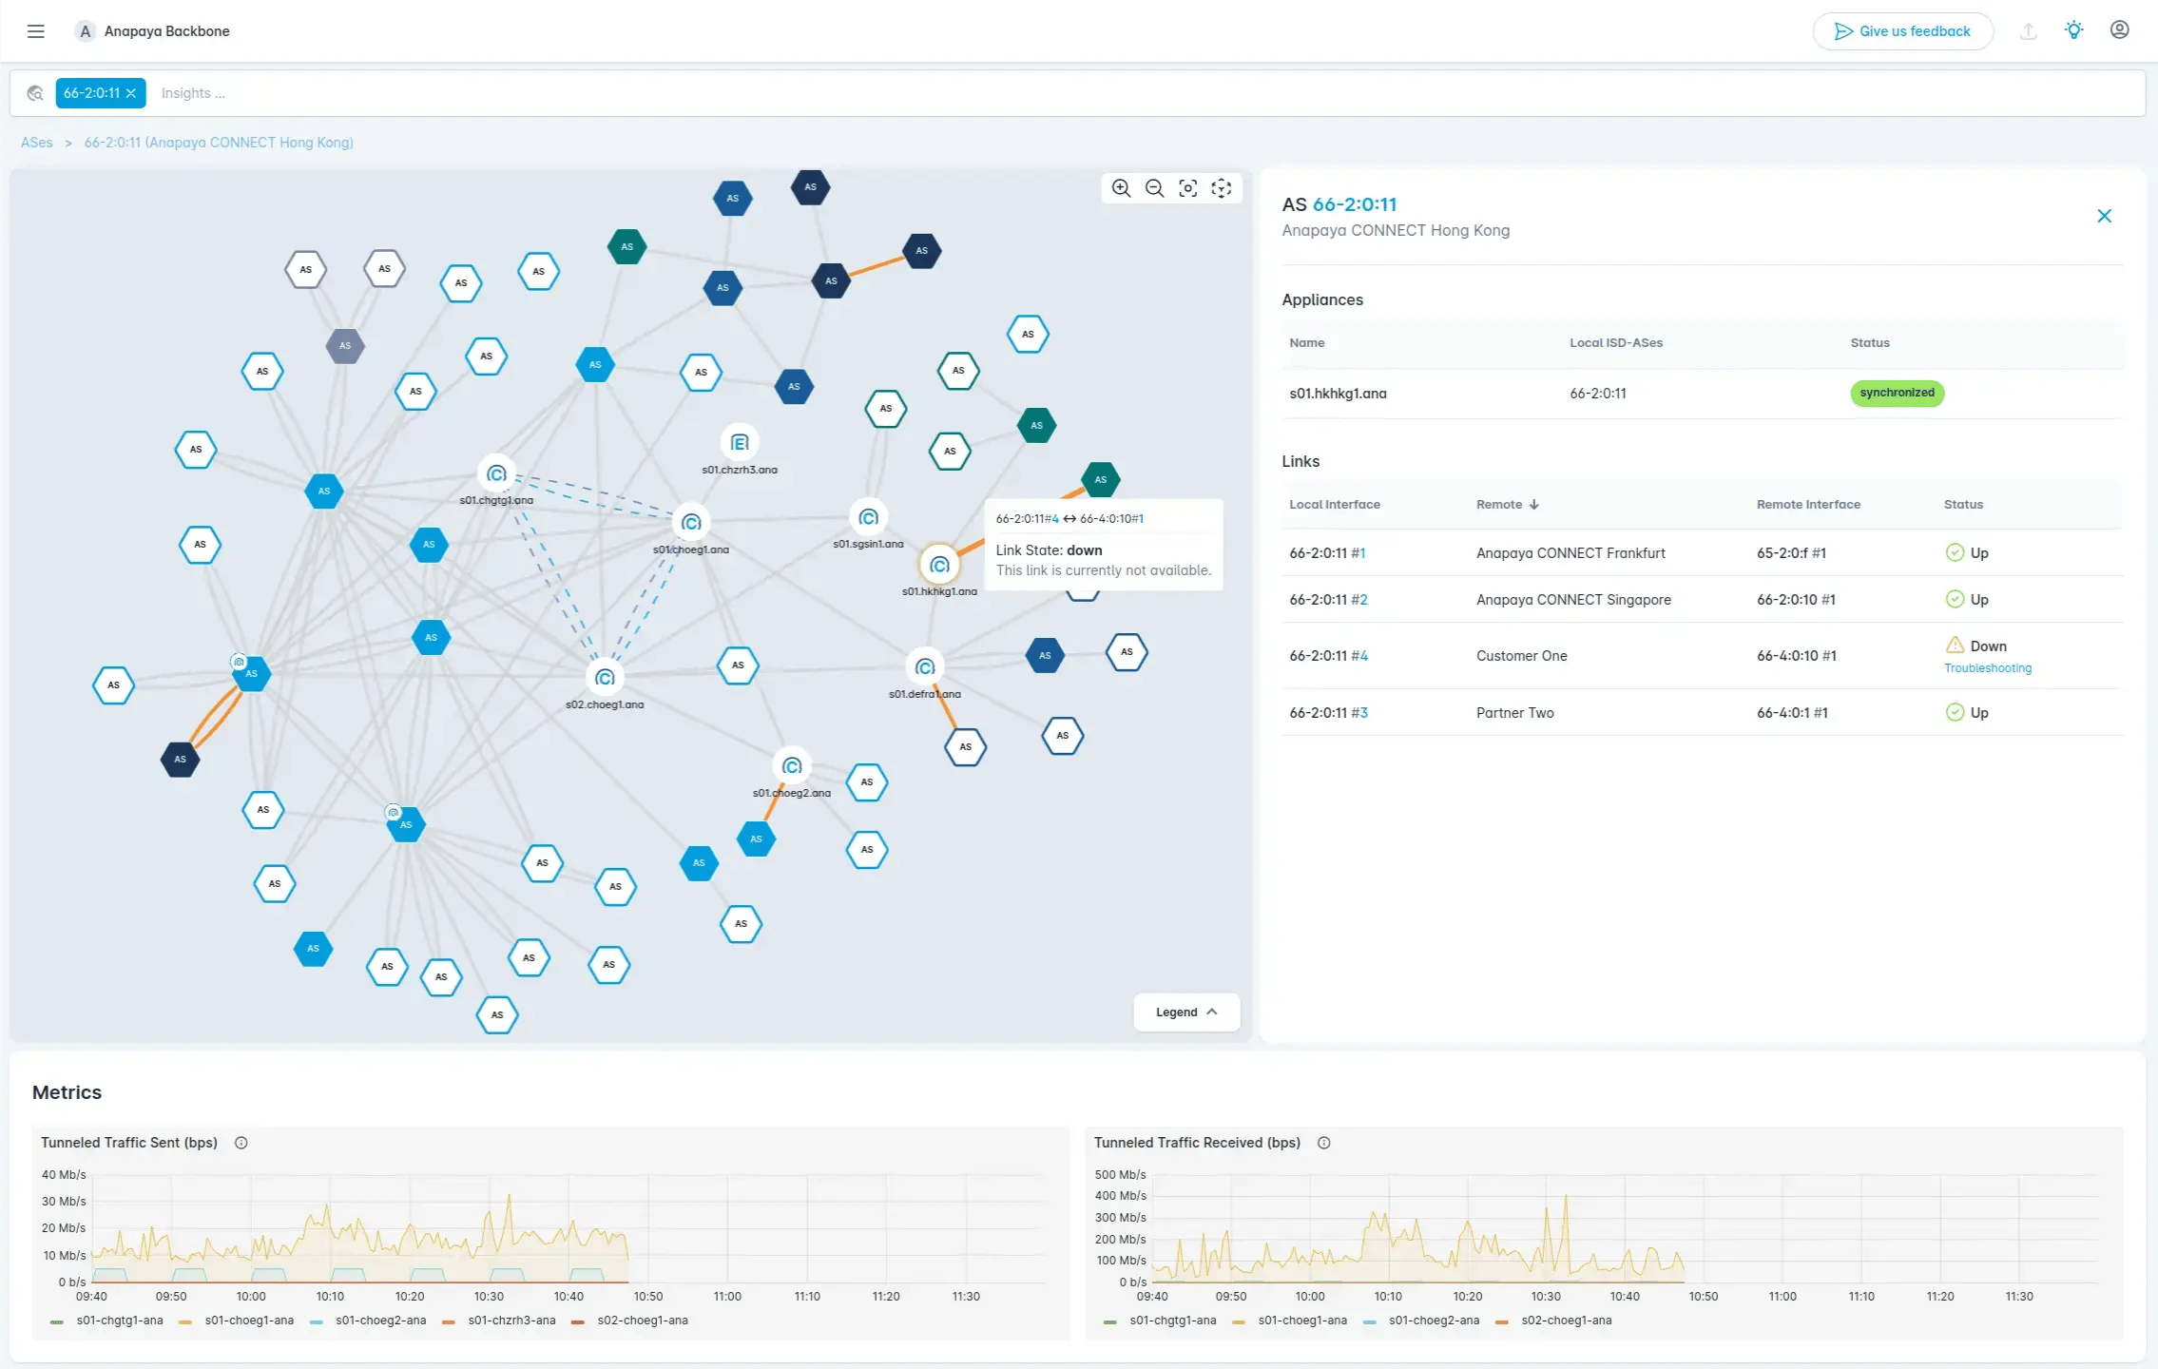Fit the whole topology into view
The image size is (2158, 1369).
click(1221, 188)
